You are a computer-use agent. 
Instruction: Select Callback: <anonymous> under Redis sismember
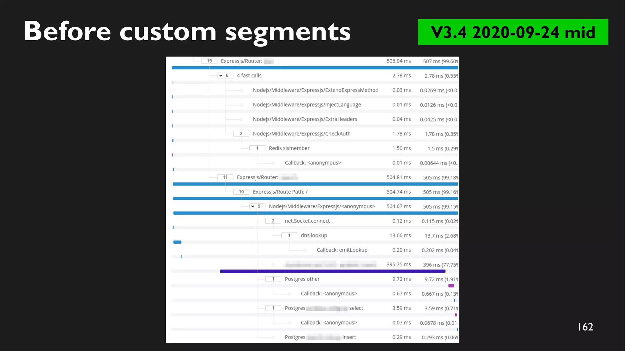pyautogui.click(x=313, y=163)
